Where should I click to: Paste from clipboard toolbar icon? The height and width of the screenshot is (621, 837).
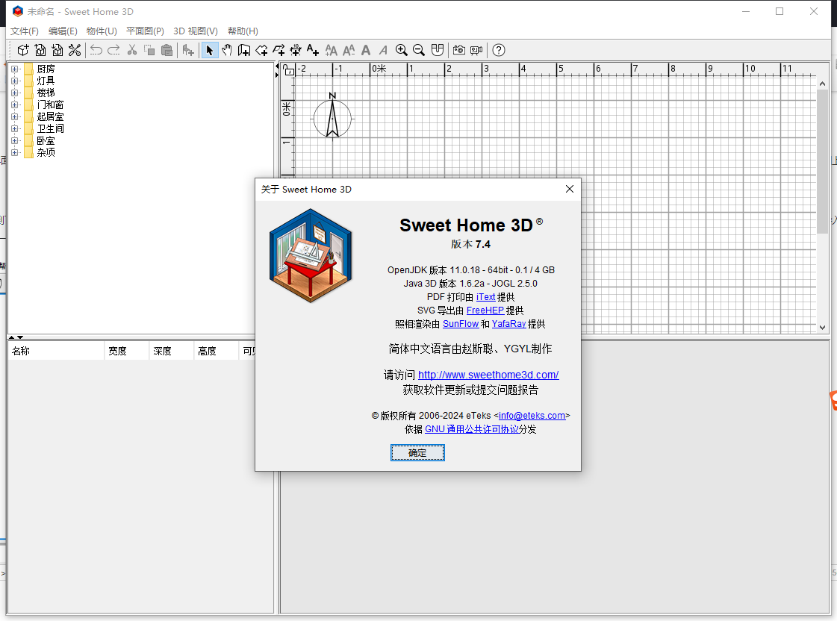tap(167, 50)
